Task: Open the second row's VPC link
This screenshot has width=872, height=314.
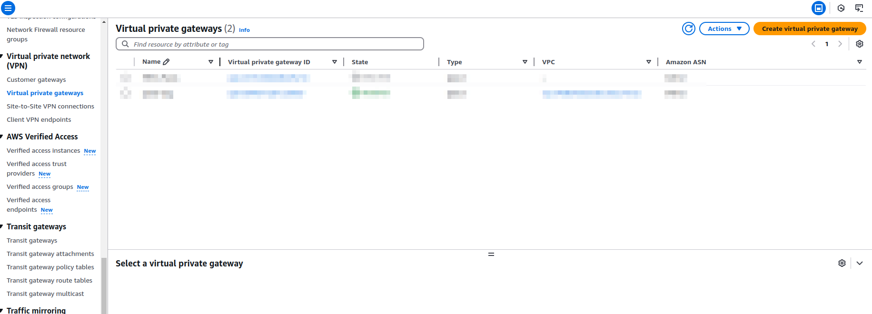Action: click(x=592, y=94)
